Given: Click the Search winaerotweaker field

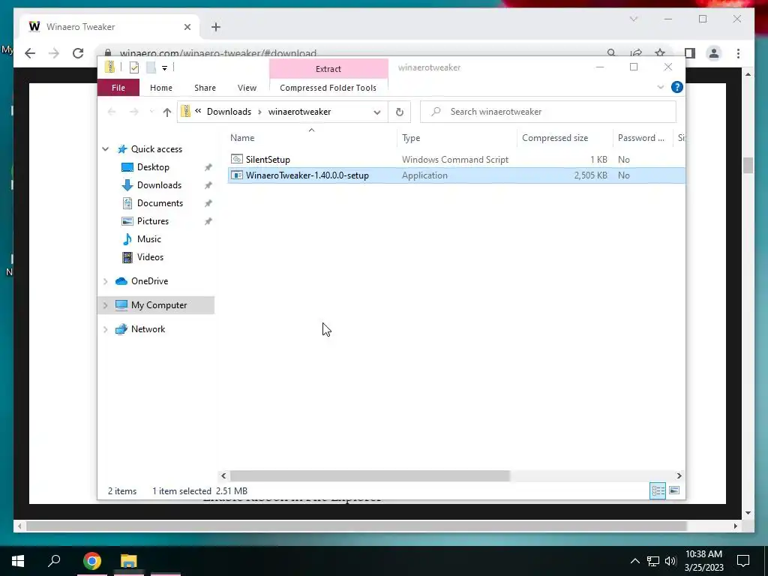Looking at the screenshot, I should pyautogui.click(x=548, y=112).
